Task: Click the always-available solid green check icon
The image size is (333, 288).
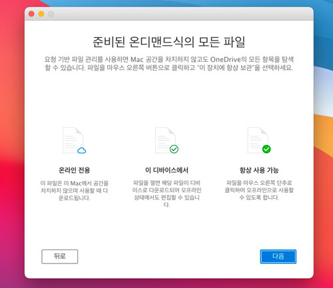Action: click(x=259, y=140)
